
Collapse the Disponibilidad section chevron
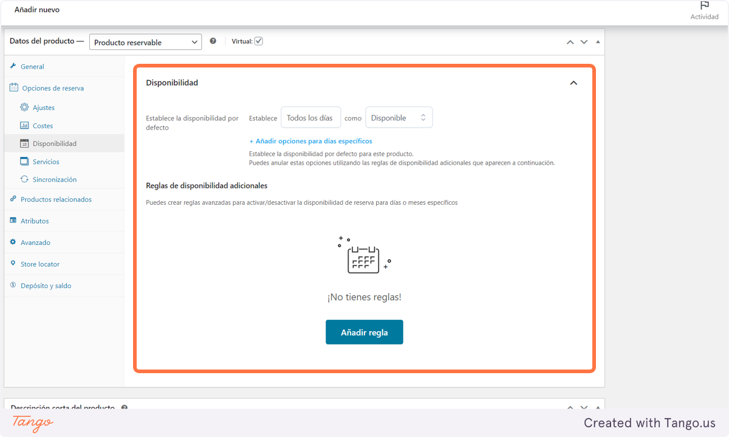pyautogui.click(x=573, y=83)
